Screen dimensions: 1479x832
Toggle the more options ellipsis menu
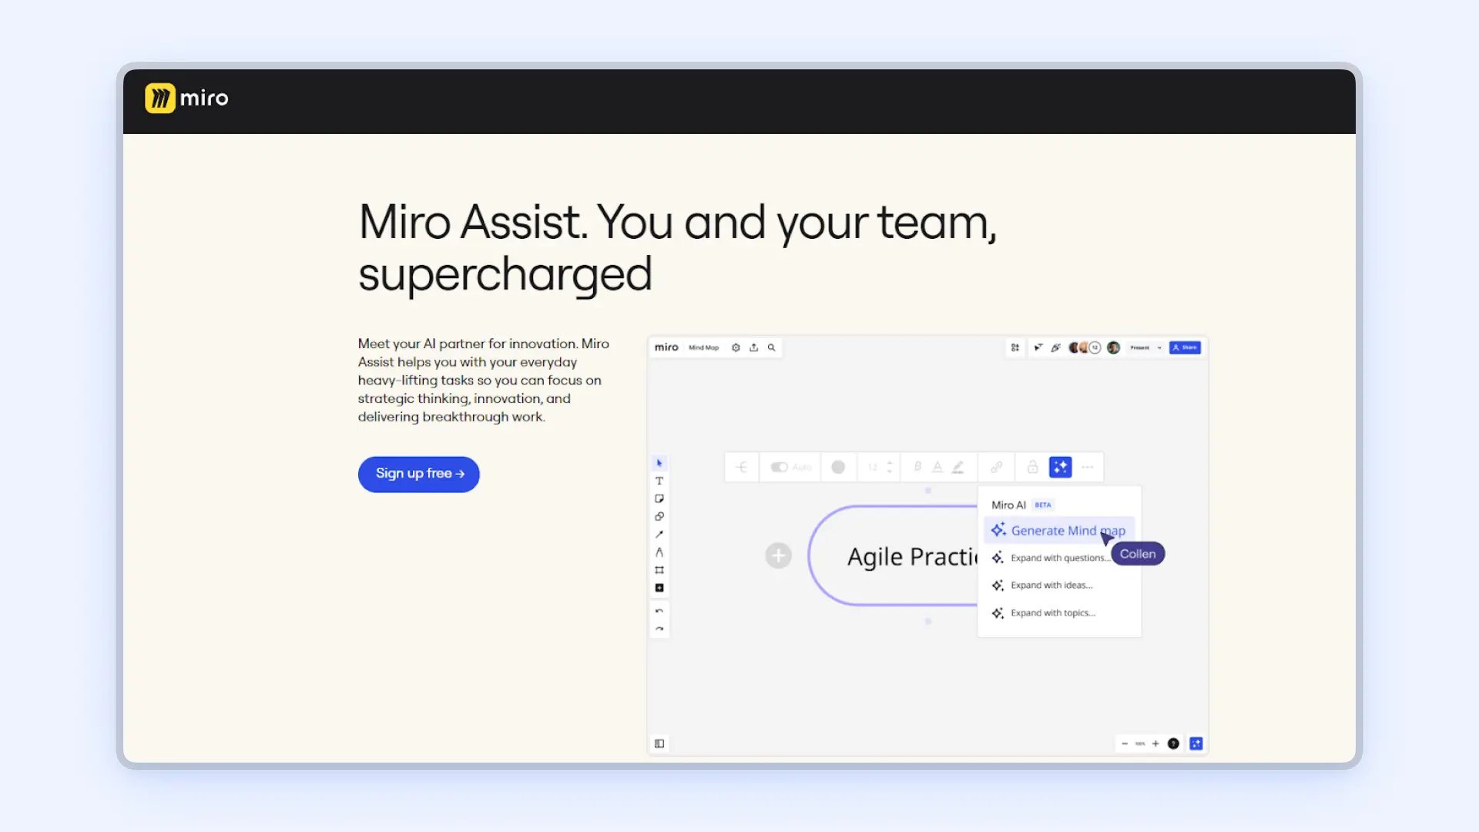click(x=1087, y=468)
